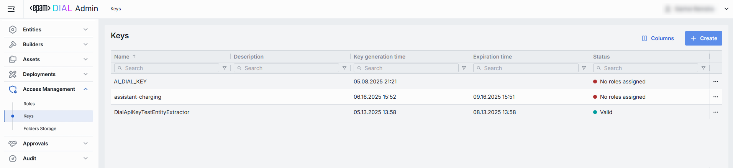Open filter icon for Expiration time column
The image size is (733, 168).
pyautogui.click(x=584, y=68)
